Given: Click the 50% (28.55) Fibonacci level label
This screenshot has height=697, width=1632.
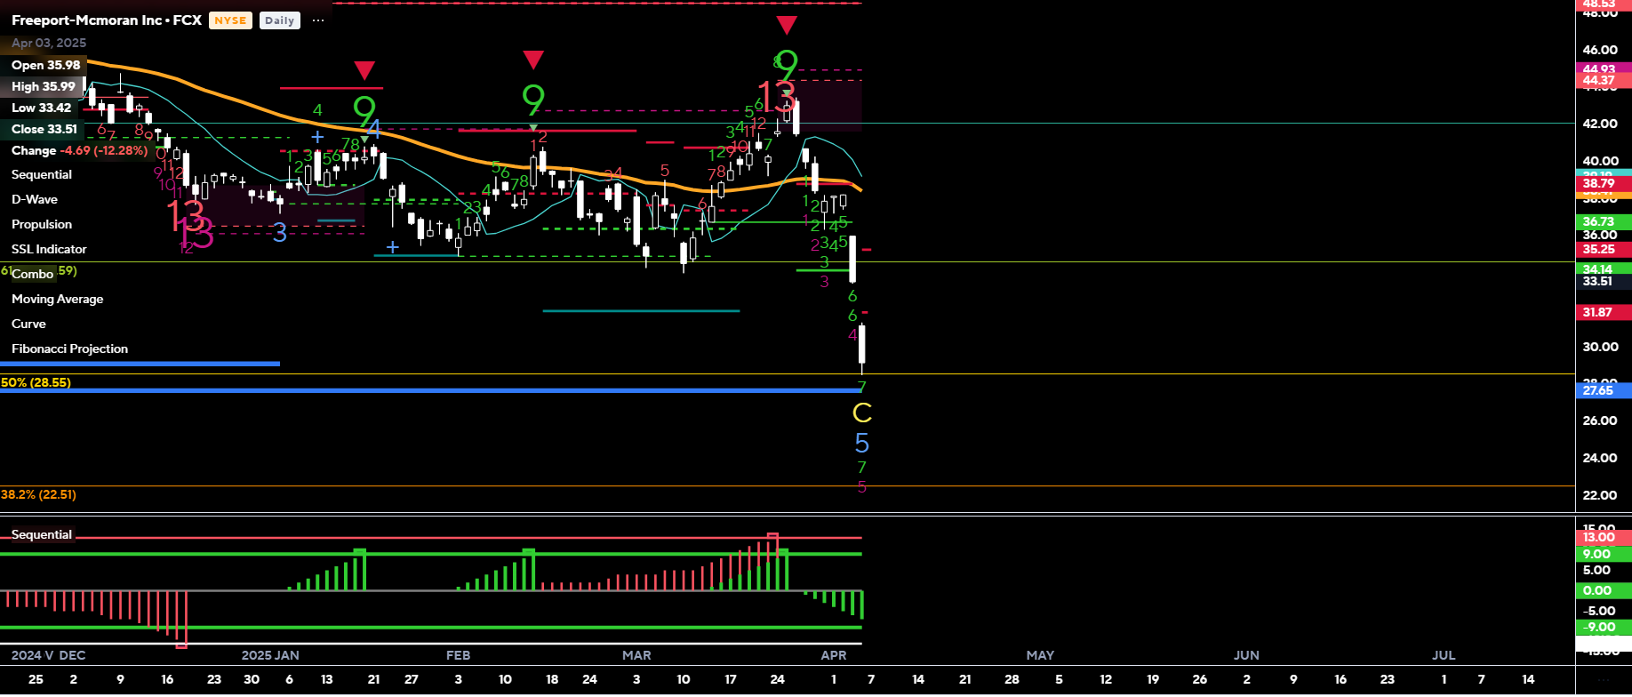Looking at the screenshot, I should point(36,382).
